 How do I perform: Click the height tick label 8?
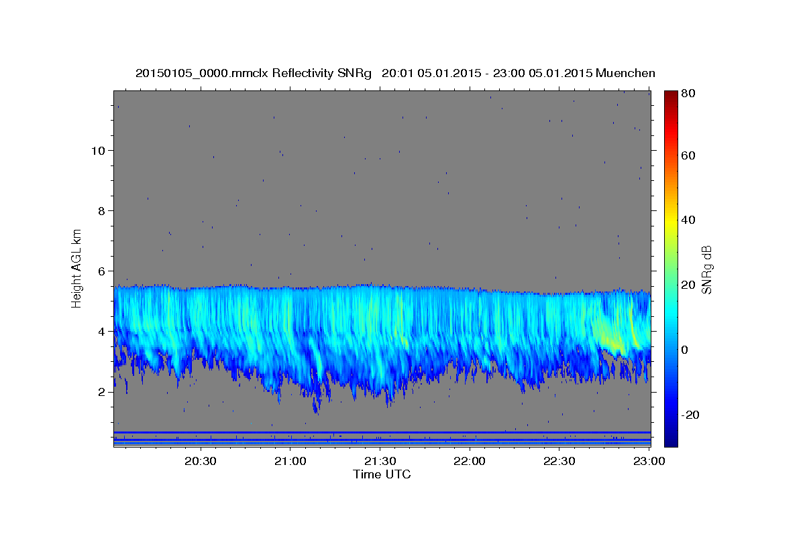click(103, 210)
